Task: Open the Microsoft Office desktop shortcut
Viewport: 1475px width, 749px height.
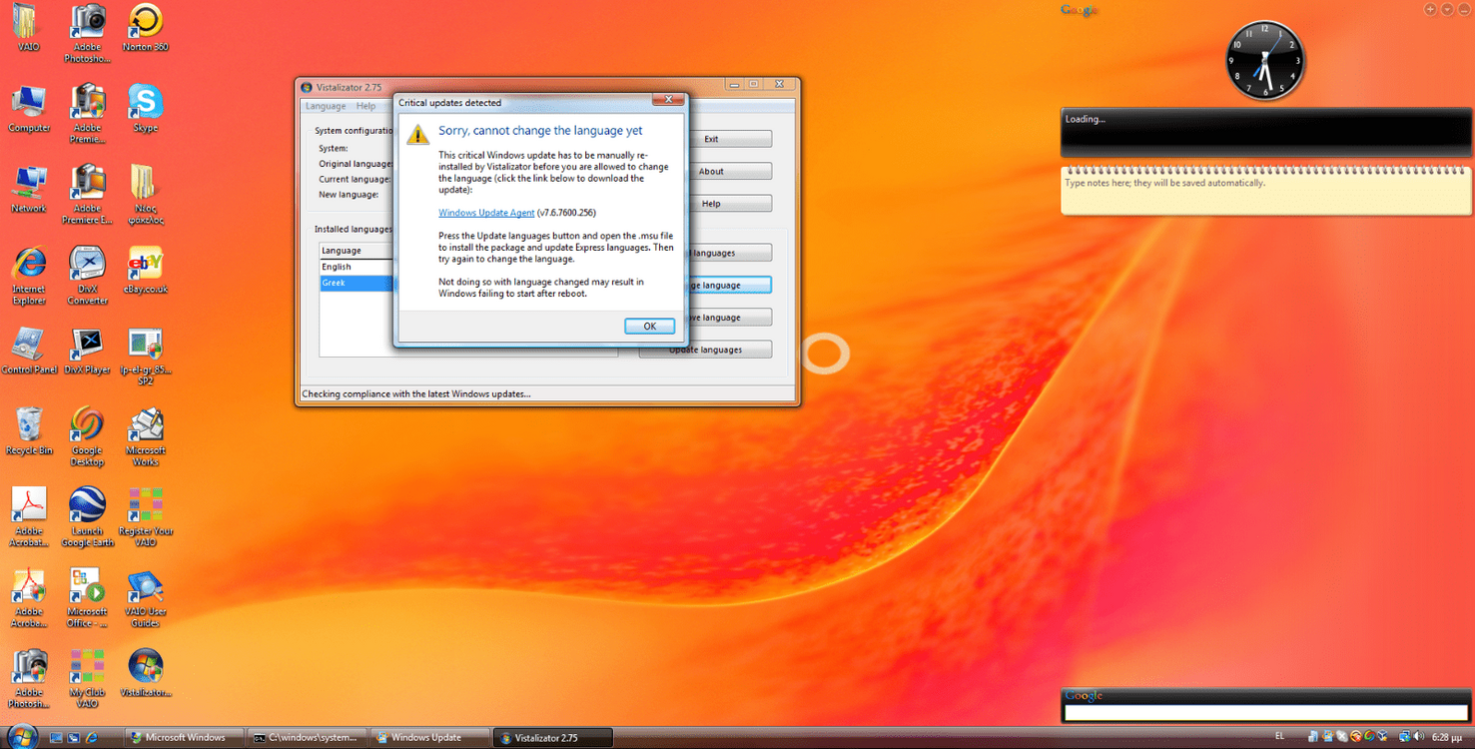Action: [x=87, y=599]
